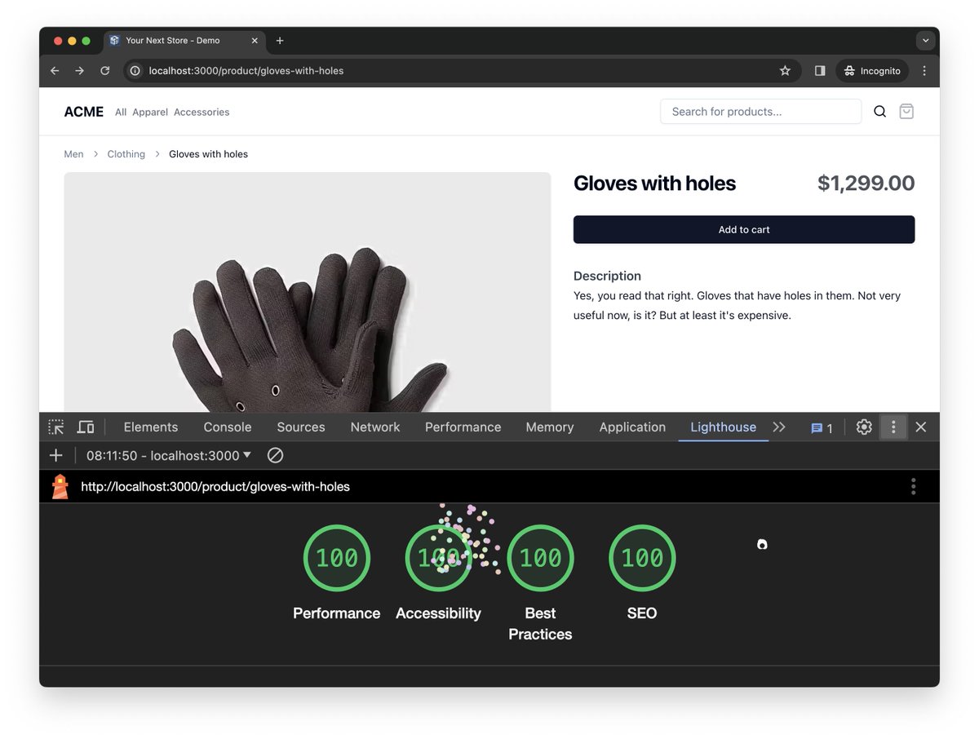
Task: Select the inspect element tool in DevTools
Action: point(55,427)
